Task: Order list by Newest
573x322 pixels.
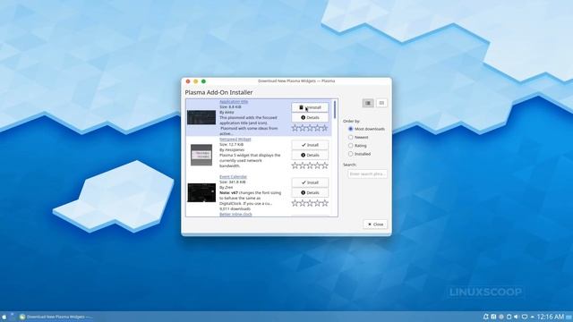Action: point(358,137)
